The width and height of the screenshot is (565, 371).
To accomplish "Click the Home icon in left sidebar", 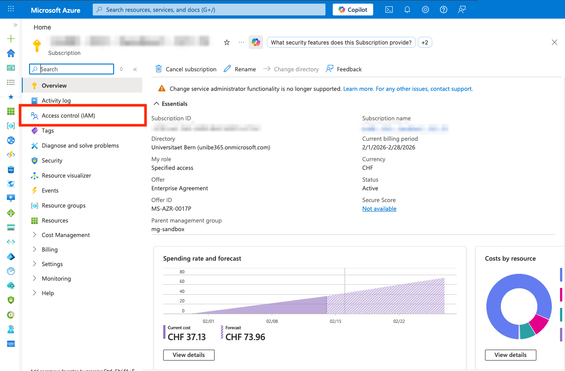I will tap(11, 53).
